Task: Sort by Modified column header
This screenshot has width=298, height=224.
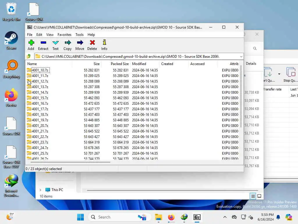Action: (x=145, y=64)
